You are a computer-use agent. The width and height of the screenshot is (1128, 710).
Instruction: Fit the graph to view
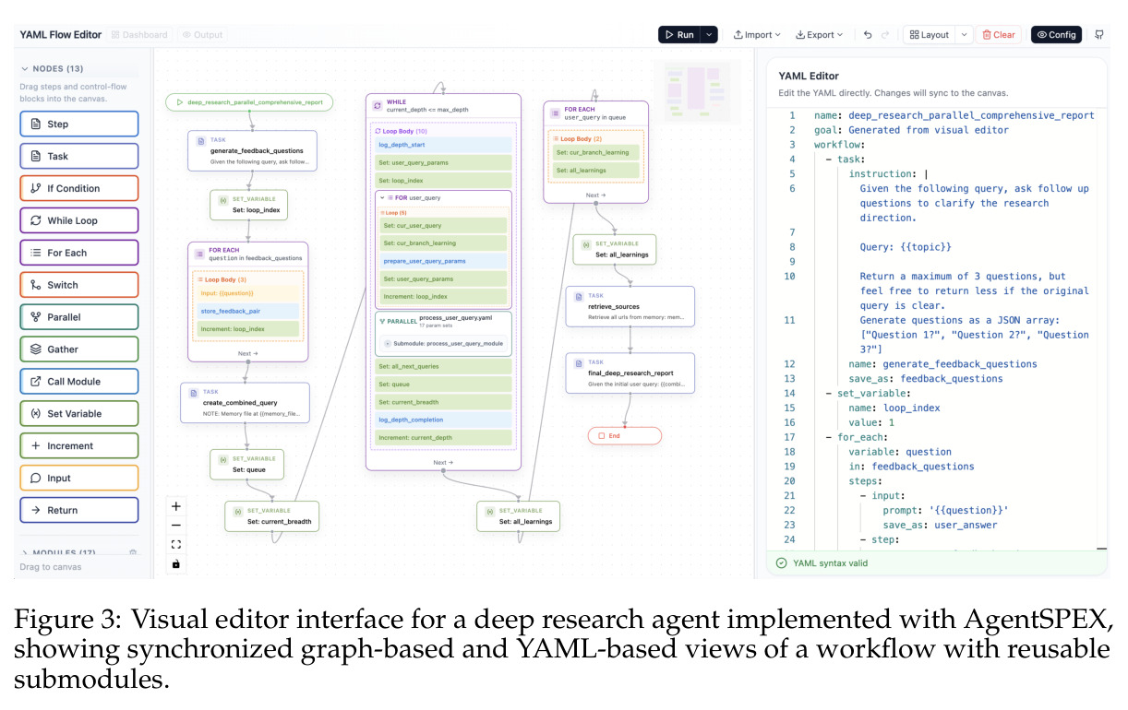[x=176, y=544]
